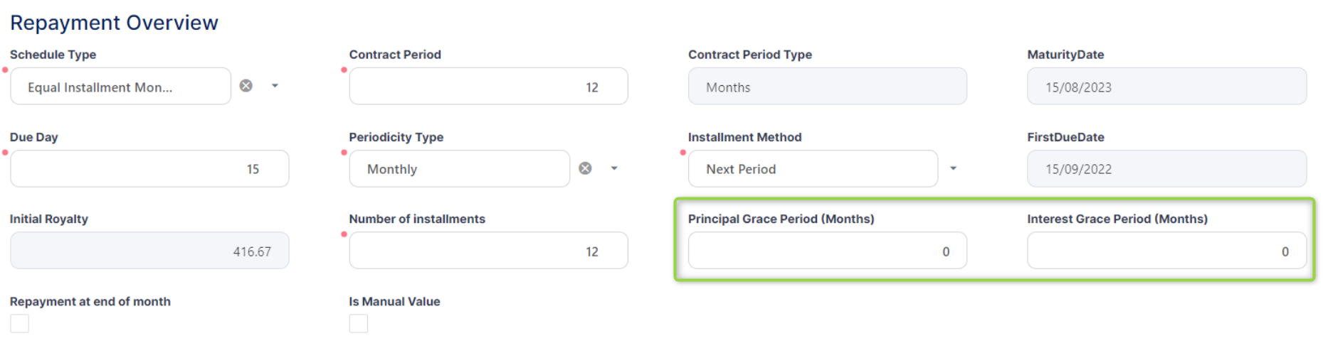Click the Monthly periodicity combo box
The height and width of the screenshot is (343, 1323).
pyautogui.click(x=459, y=169)
